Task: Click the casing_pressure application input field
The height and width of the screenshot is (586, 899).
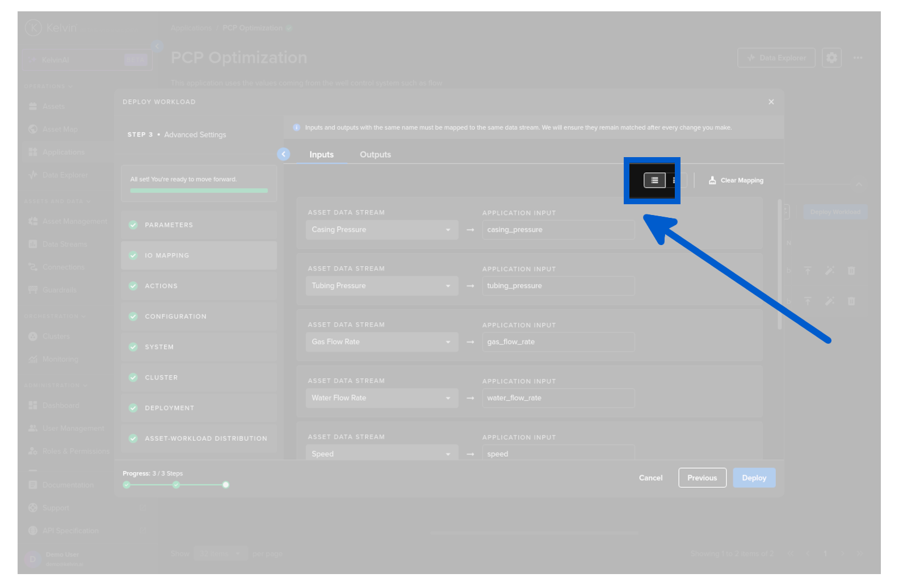Action: click(x=558, y=230)
